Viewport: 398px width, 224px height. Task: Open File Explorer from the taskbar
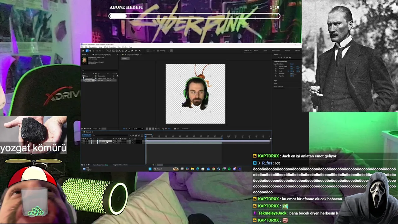192,169
